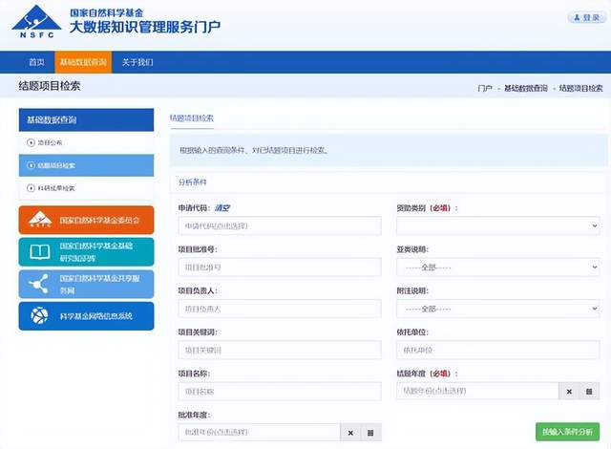Clear 结题年度 with the X icon
611x449 pixels.
coord(569,392)
